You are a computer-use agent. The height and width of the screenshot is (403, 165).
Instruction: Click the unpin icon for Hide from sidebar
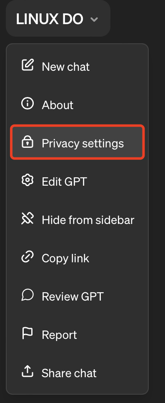pyautogui.click(x=27, y=219)
